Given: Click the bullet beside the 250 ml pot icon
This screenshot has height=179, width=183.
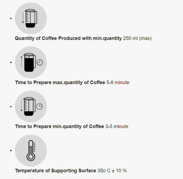Looking at the screenshot, I should (11, 19).
